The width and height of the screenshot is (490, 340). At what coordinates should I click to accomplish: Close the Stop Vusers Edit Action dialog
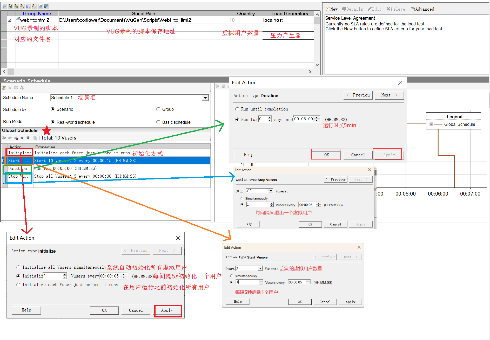[370, 170]
